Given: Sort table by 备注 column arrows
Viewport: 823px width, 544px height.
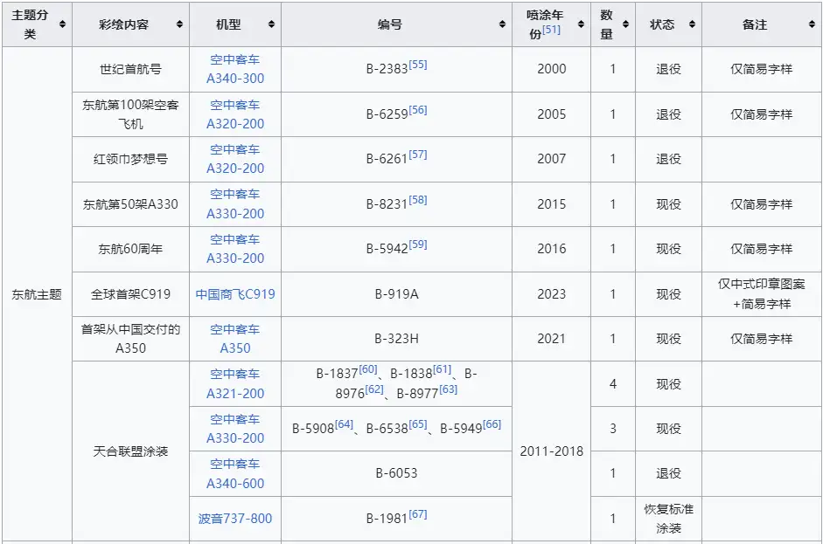Looking at the screenshot, I should 812,24.
